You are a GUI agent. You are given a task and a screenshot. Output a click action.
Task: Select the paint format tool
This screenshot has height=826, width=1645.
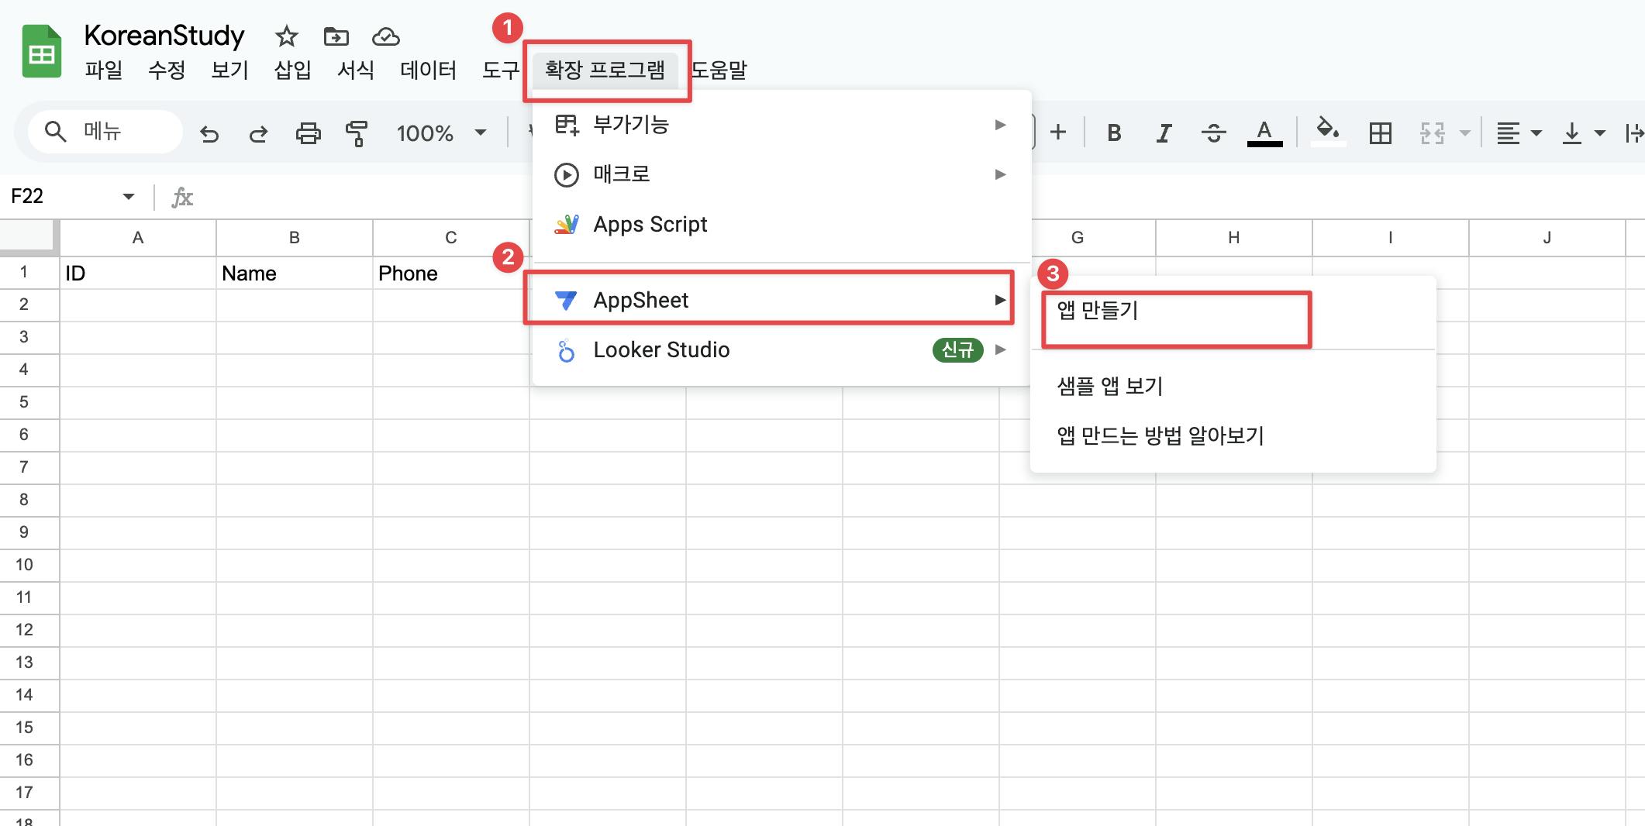pyautogui.click(x=357, y=134)
